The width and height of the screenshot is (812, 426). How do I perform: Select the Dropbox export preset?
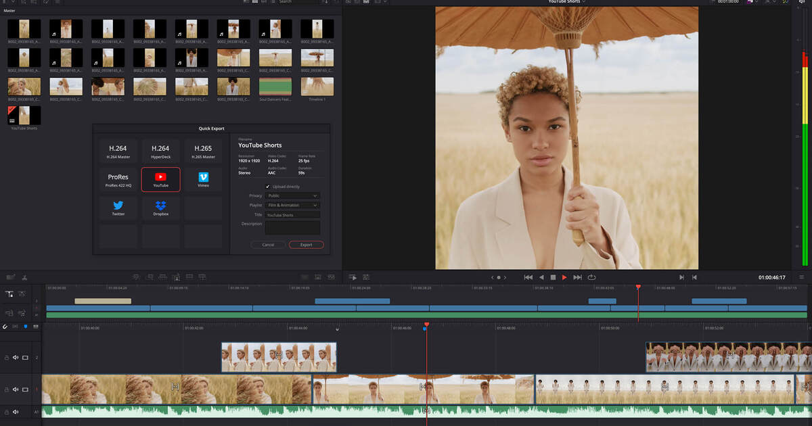coord(160,208)
